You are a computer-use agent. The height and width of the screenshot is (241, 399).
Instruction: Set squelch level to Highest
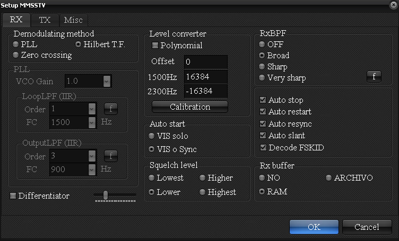pos(202,192)
